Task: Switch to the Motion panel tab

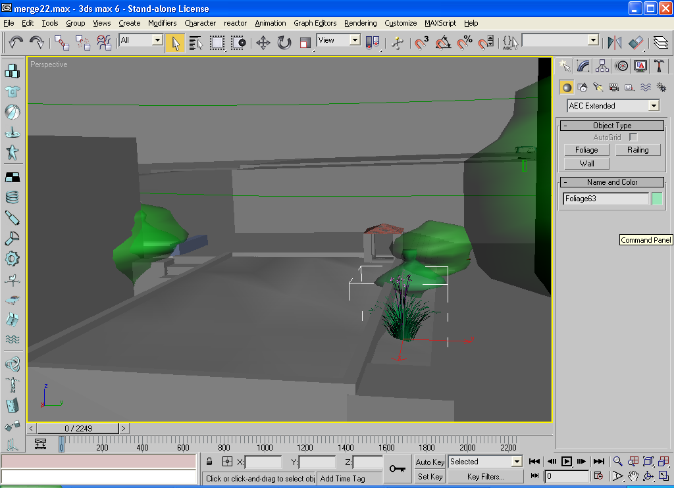Action: coord(621,66)
